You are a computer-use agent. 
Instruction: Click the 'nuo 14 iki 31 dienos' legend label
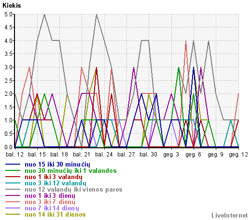pos(55,215)
